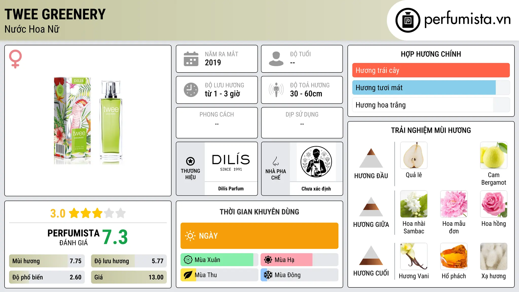Screen dimensions: 519x292
Task: Click the Giá 13.00 score bar
Action: point(129,277)
